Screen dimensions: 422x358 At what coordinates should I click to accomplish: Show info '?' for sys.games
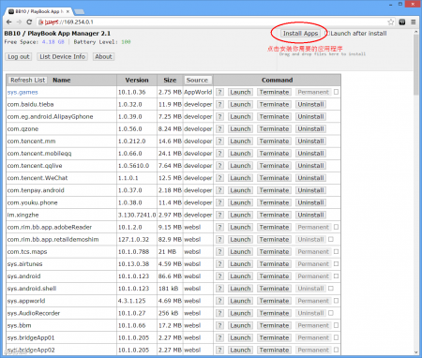219,92
